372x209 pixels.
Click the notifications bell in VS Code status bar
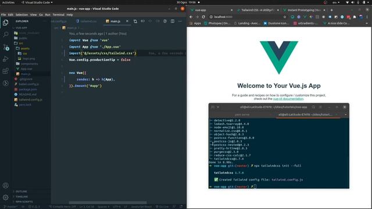point(181,207)
